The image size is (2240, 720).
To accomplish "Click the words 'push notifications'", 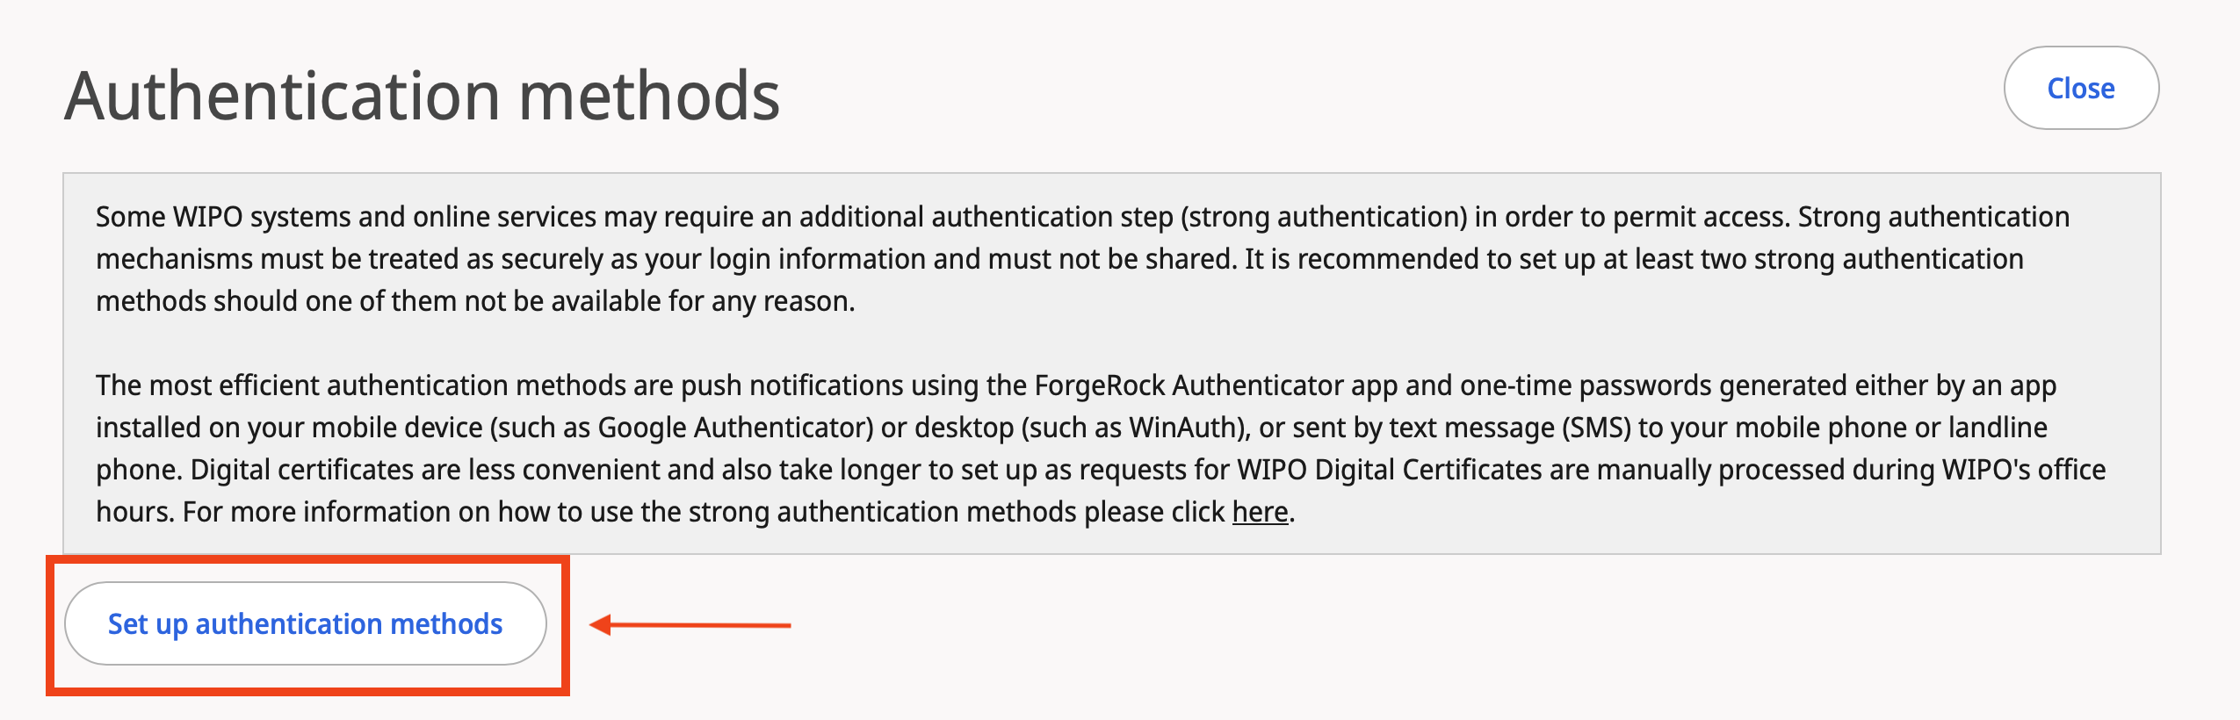I will (x=792, y=385).
